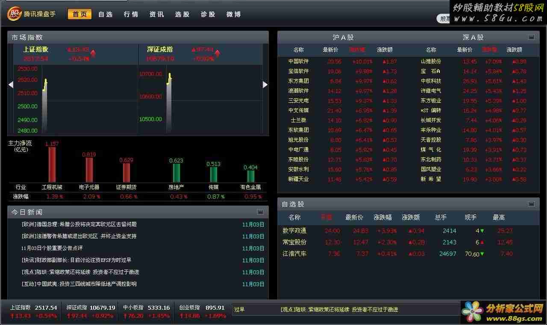Sort 沪A股 list by 涨跌额 column
The width and height of the screenshot is (547, 325).
pyautogui.click(x=385, y=50)
